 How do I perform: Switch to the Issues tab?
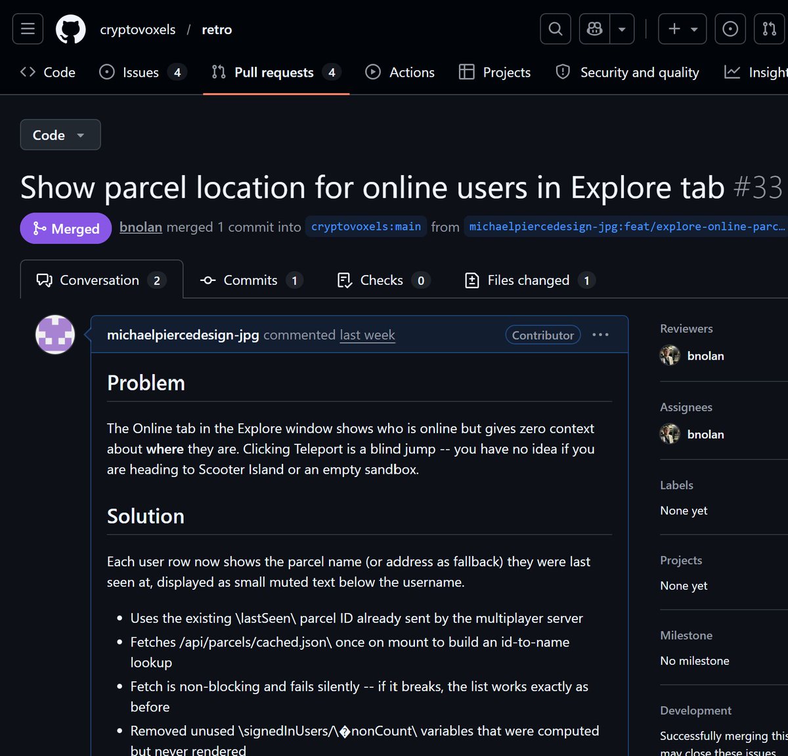(142, 72)
